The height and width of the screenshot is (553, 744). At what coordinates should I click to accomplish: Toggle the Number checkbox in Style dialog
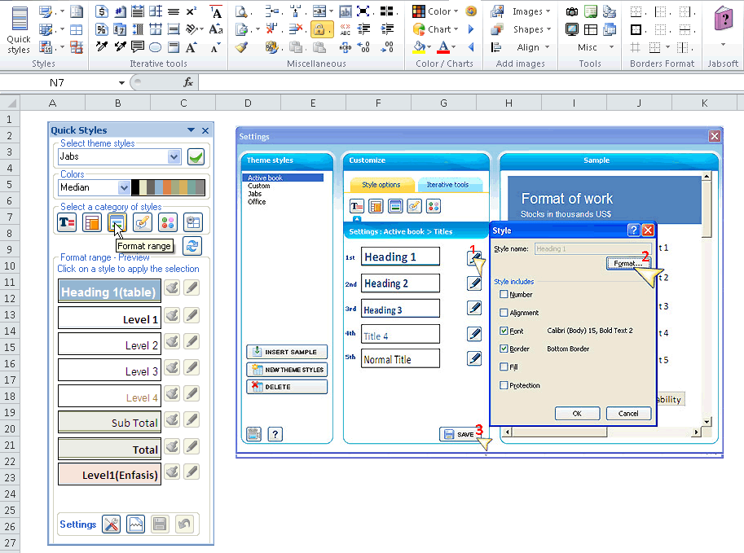504,294
